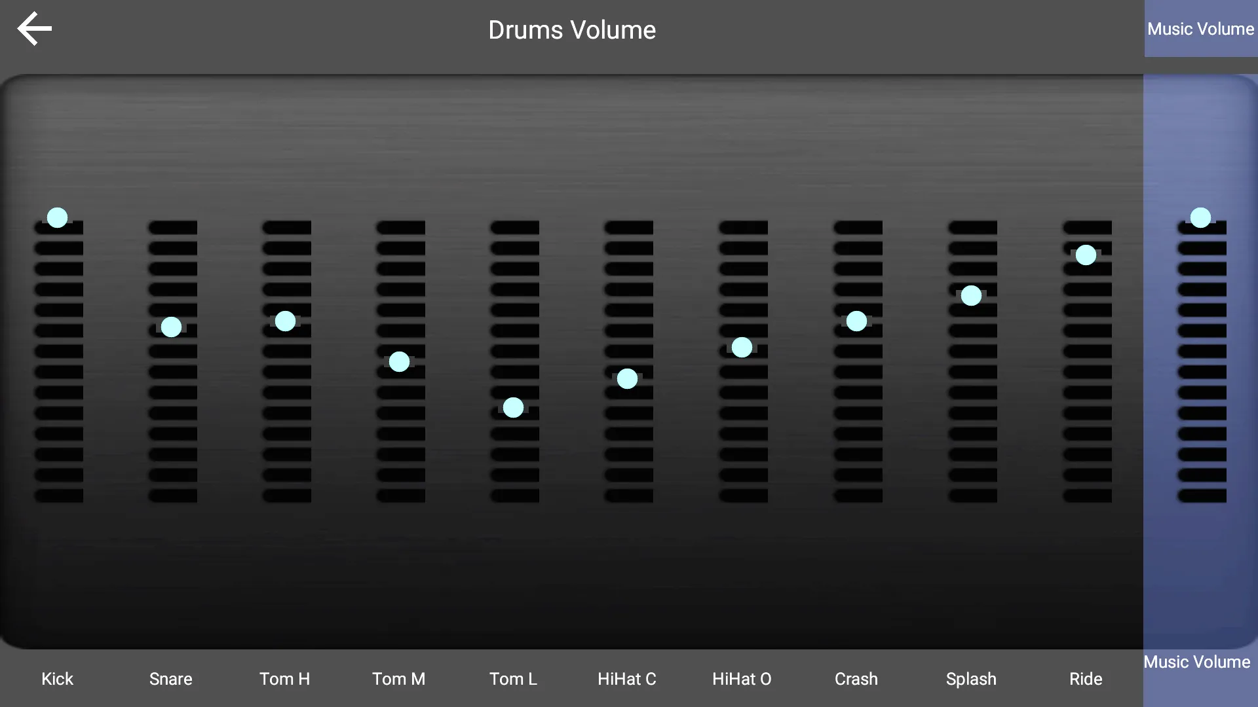
Task: Enable the Music Volume adjustment panel
Action: coord(1201,29)
